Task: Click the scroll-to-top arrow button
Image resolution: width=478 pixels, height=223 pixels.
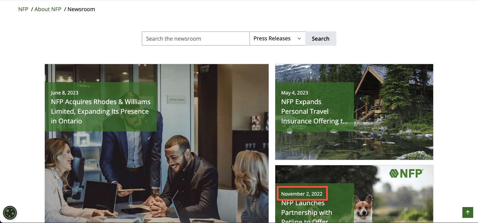Action: pos(467,212)
